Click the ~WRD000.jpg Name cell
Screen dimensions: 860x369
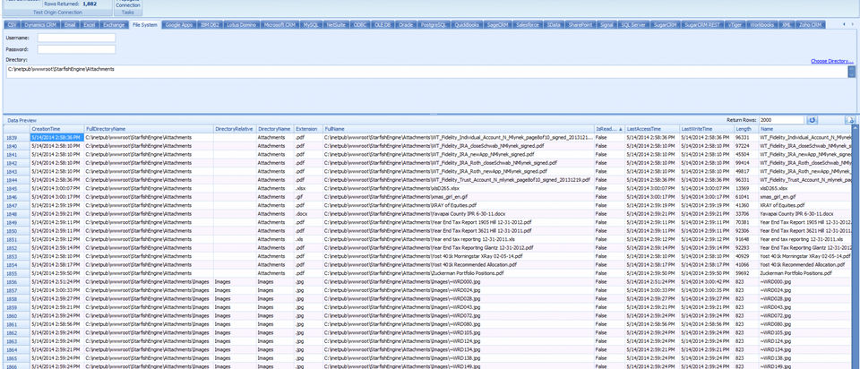point(804,282)
